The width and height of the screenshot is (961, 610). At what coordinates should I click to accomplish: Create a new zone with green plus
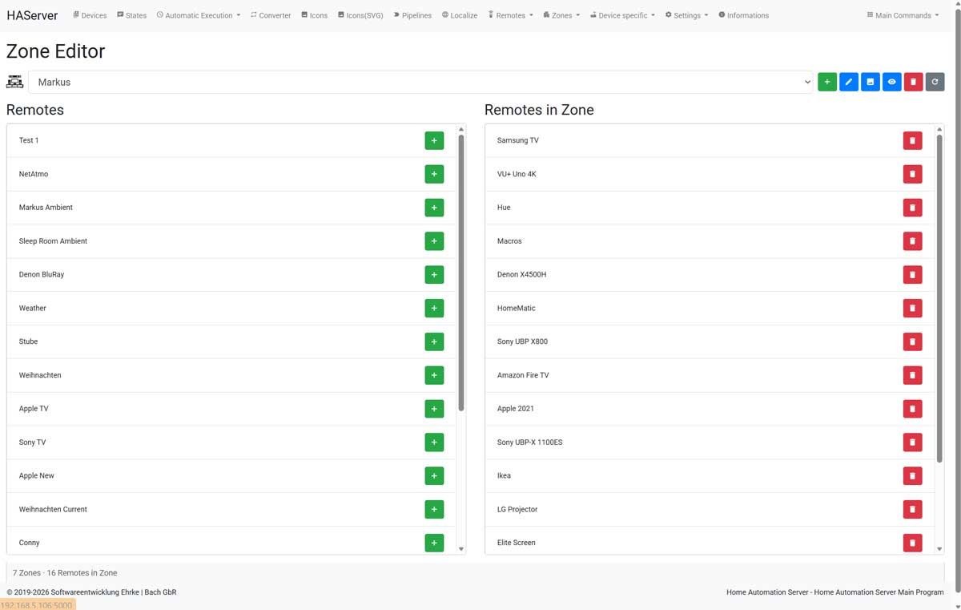[x=827, y=82]
